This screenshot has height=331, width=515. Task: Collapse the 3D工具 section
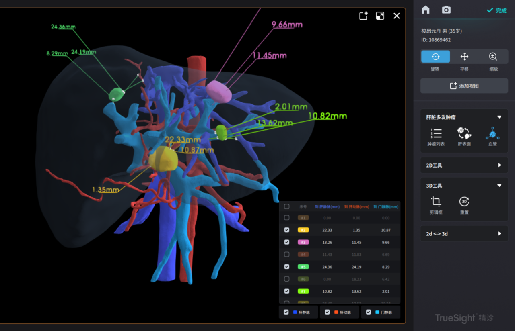(x=499, y=186)
